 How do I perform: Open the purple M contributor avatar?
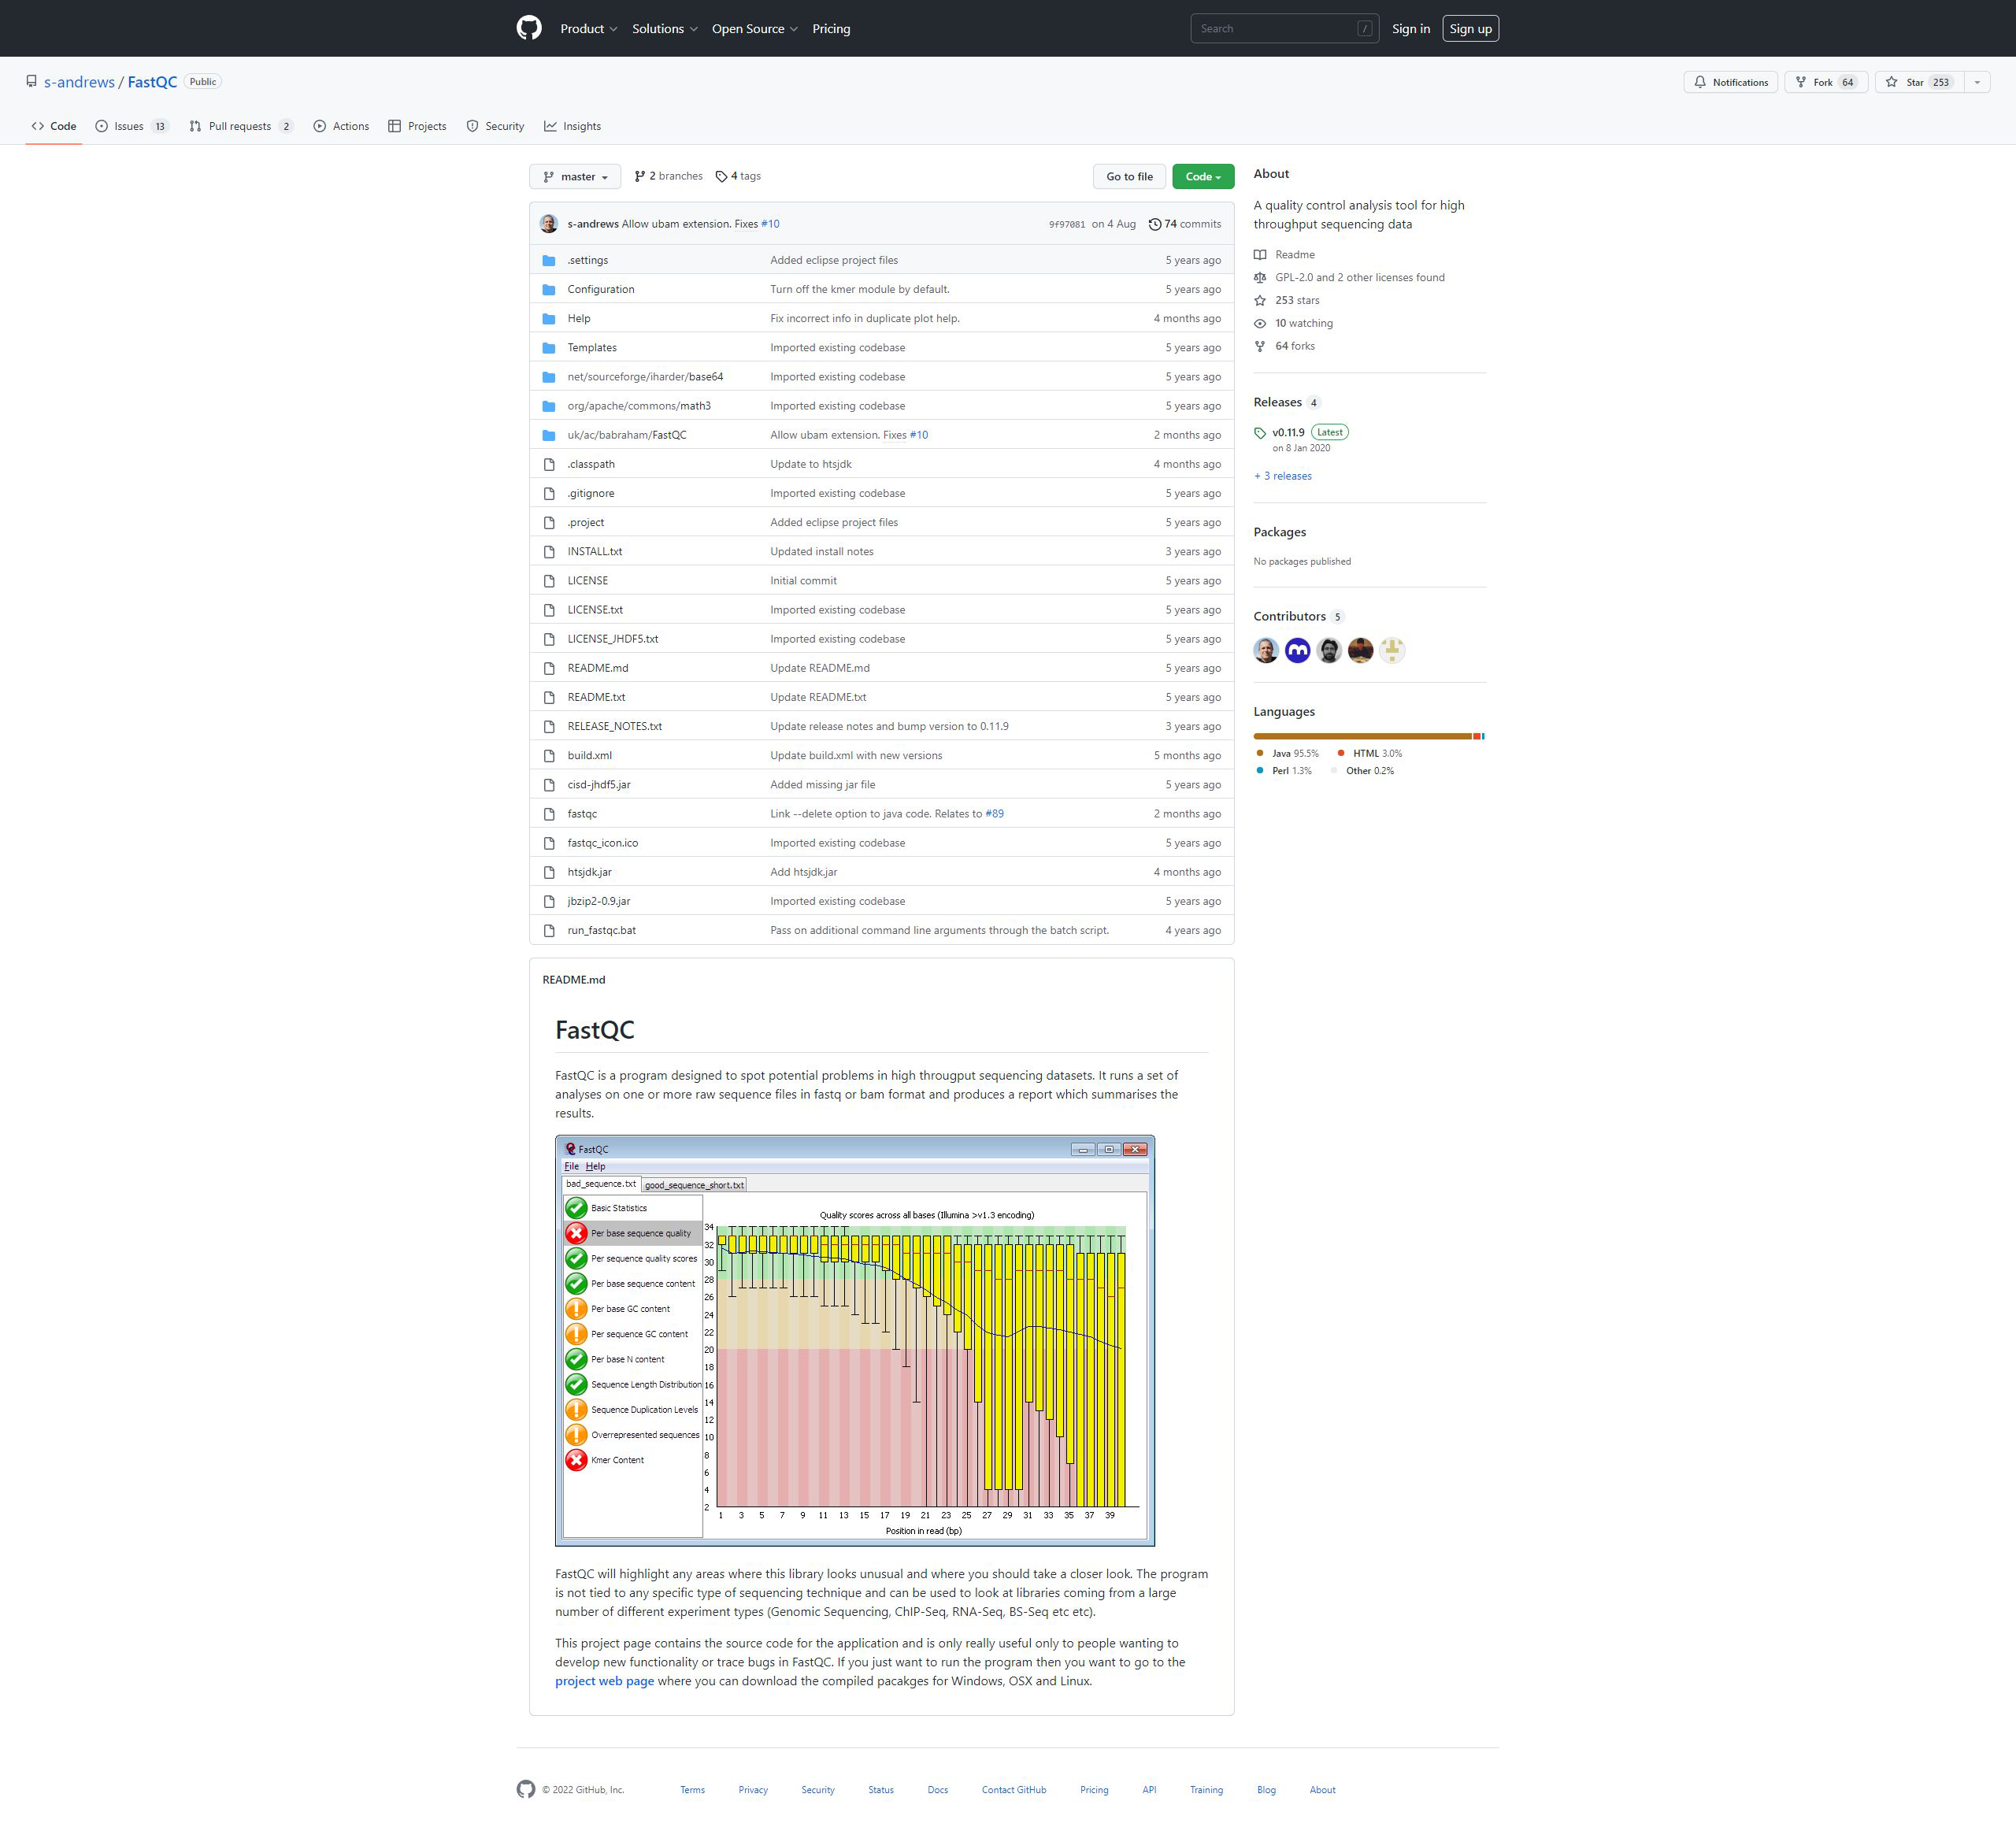point(1297,651)
